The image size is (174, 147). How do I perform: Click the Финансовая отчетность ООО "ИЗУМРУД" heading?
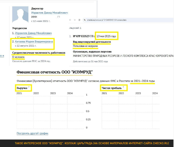[54, 73]
